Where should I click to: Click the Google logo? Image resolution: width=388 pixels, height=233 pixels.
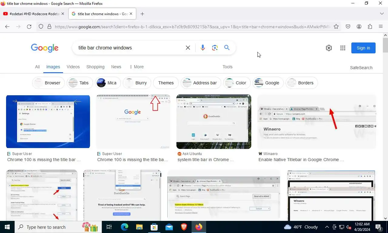click(45, 48)
